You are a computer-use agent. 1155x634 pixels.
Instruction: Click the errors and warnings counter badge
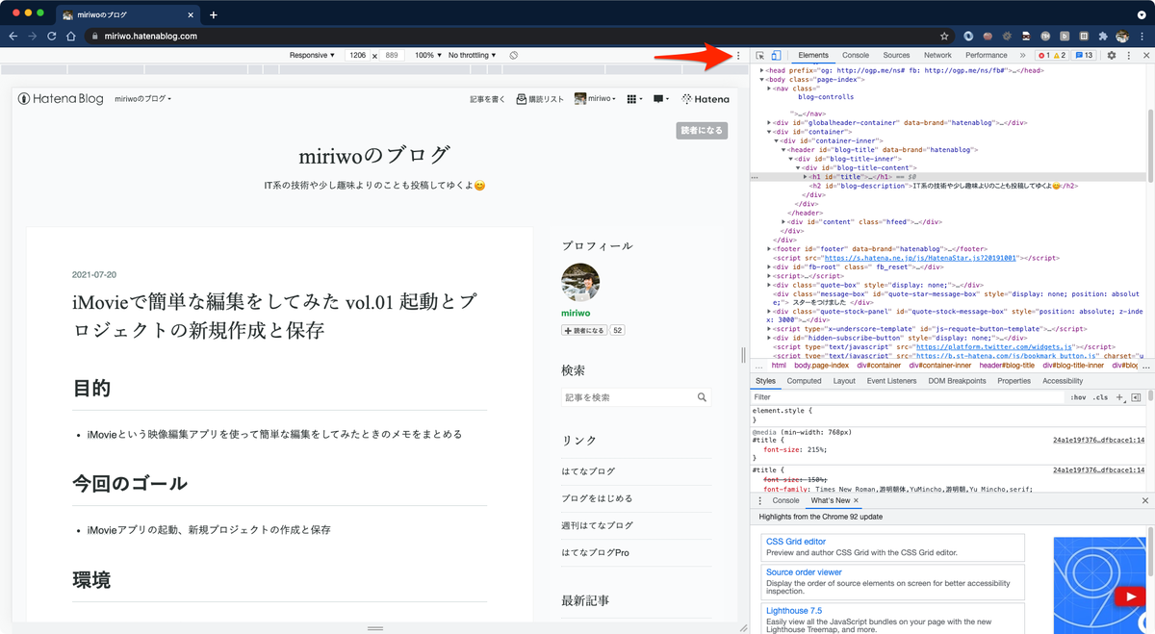click(1052, 56)
